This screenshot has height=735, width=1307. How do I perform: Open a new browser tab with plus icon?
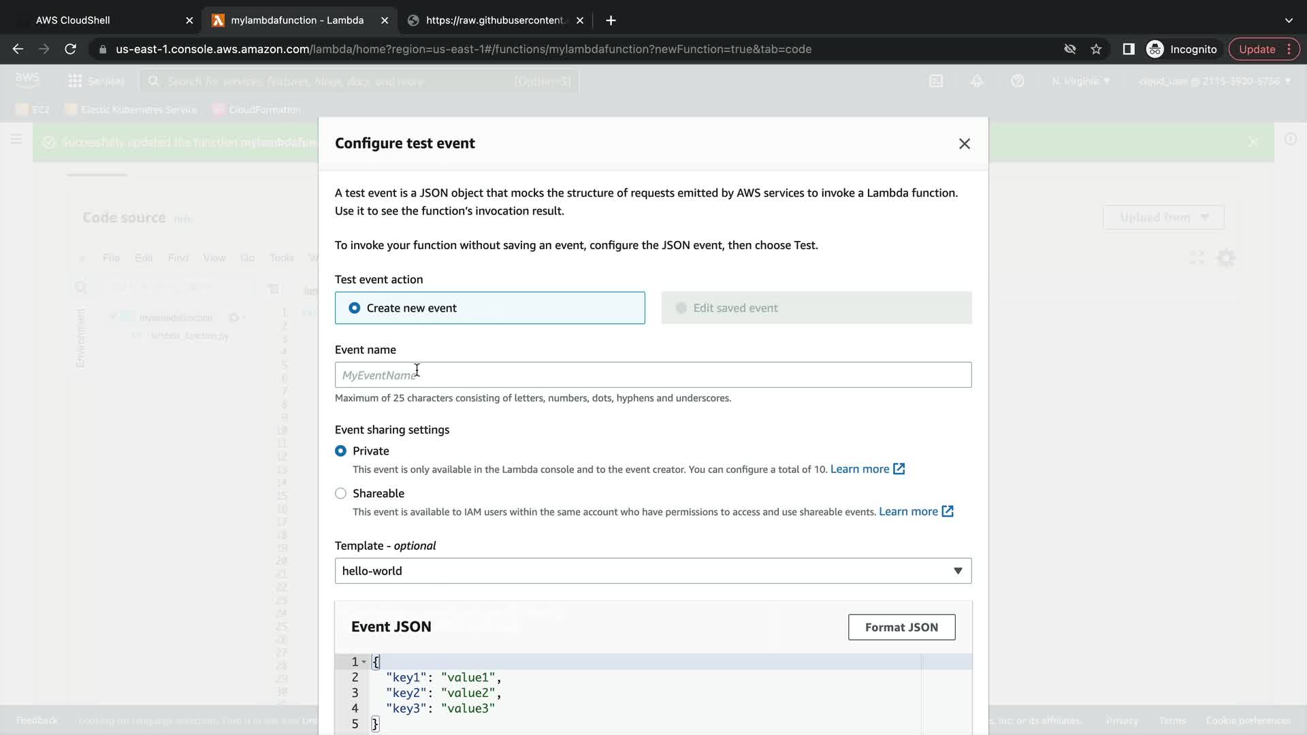(611, 20)
